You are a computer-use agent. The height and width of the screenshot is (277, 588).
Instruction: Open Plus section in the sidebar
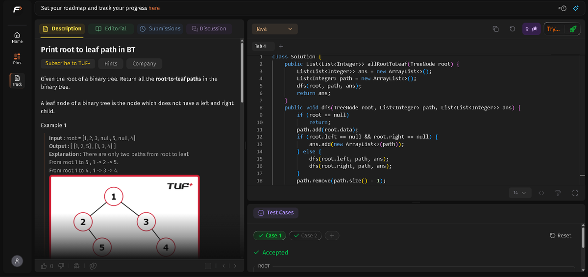coord(17,59)
